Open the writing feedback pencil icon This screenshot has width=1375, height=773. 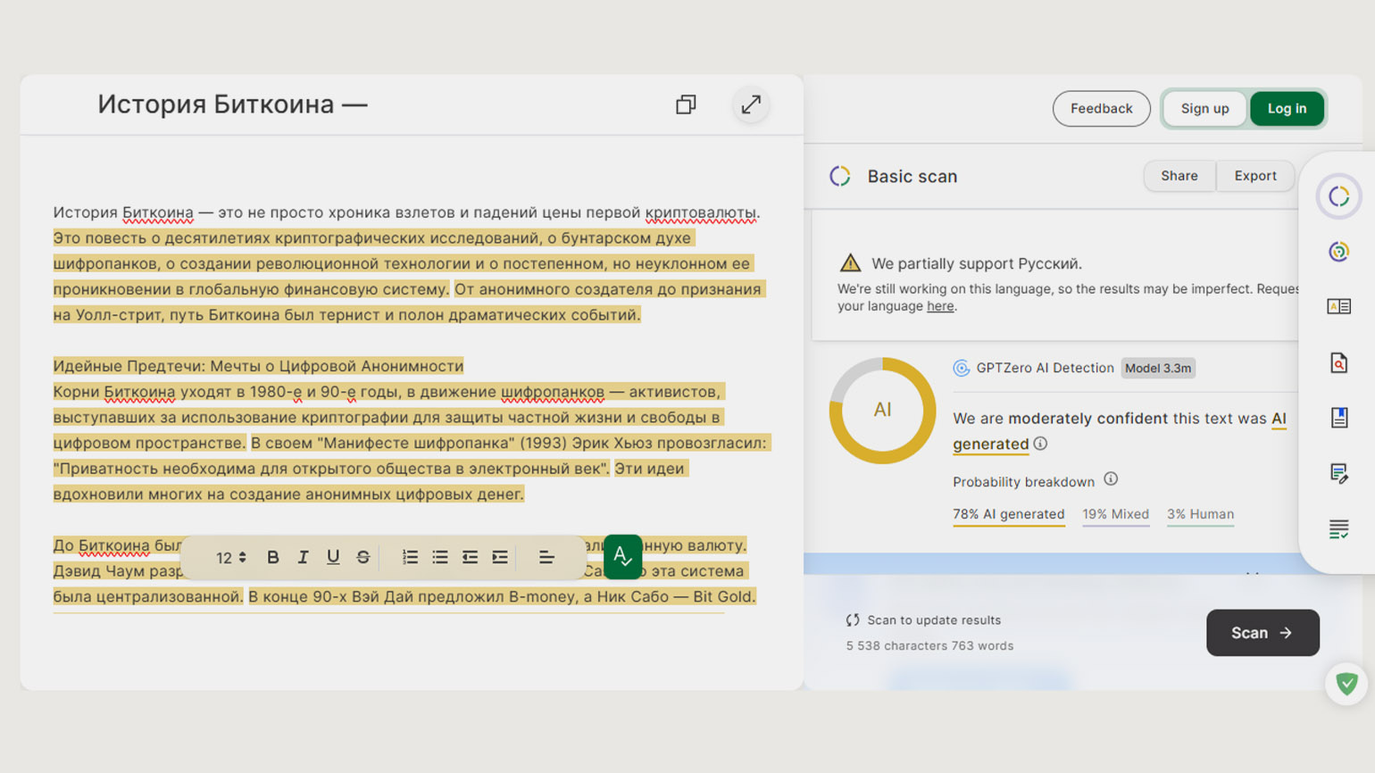1338,473
